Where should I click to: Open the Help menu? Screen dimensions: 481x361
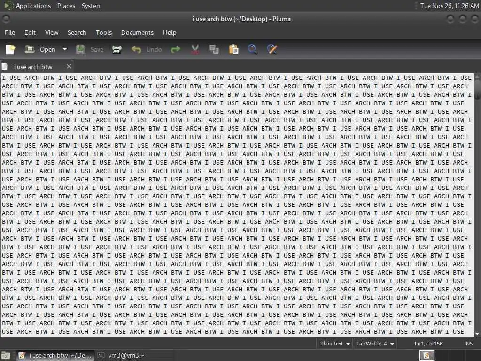pos(169,32)
